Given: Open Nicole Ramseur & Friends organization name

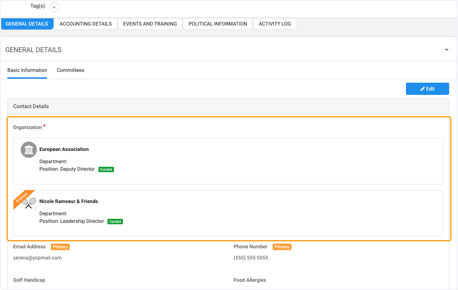Looking at the screenshot, I should [x=69, y=201].
